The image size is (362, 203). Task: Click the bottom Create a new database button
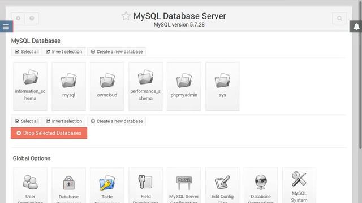[117, 121]
